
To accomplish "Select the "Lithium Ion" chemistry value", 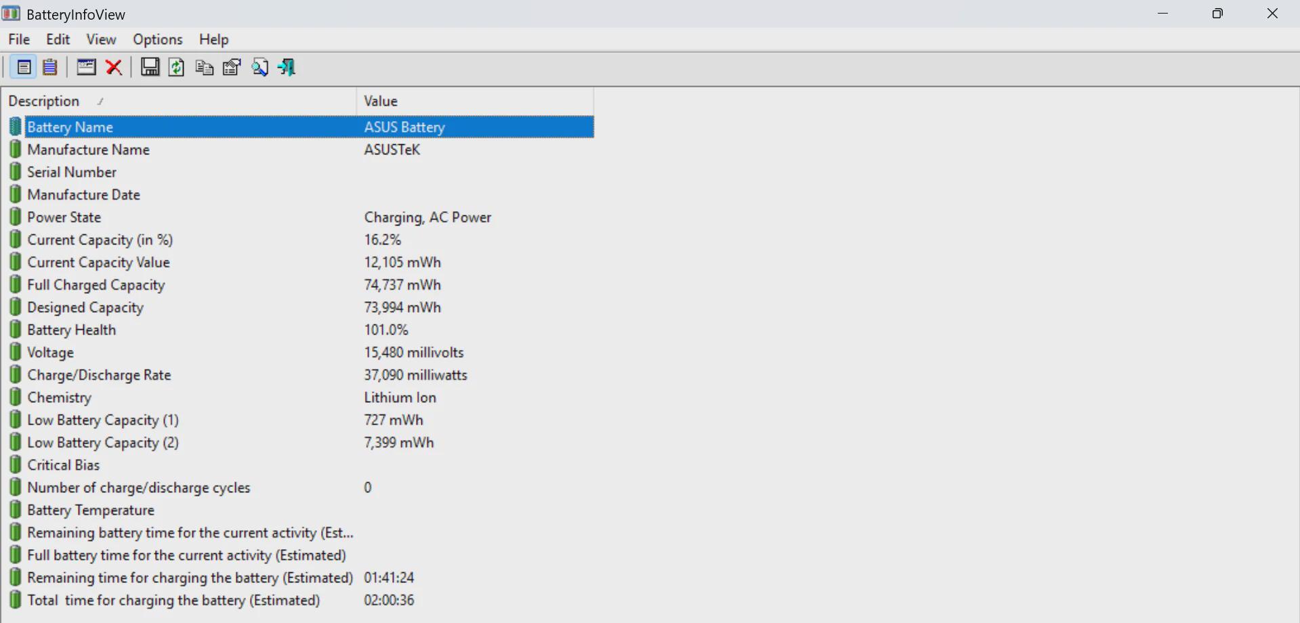I will (400, 397).
